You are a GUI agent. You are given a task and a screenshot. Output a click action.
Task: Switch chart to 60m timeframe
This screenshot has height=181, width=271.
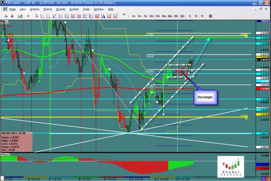point(169,16)
